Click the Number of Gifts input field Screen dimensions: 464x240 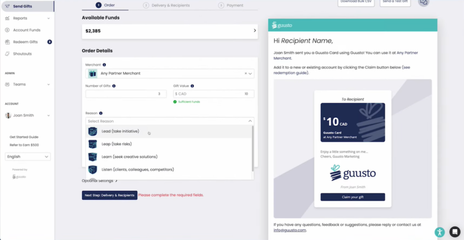click(x=126, y=94)
